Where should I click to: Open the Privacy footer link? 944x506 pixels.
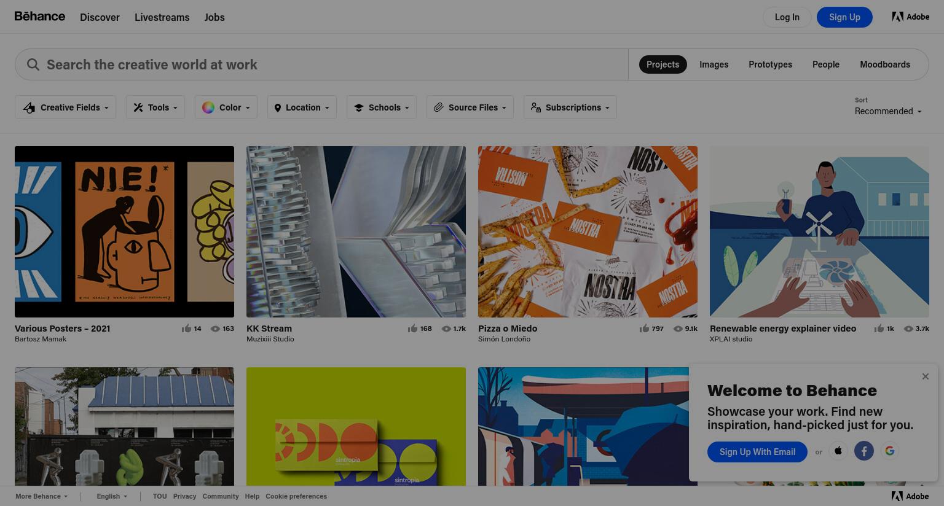184,496
